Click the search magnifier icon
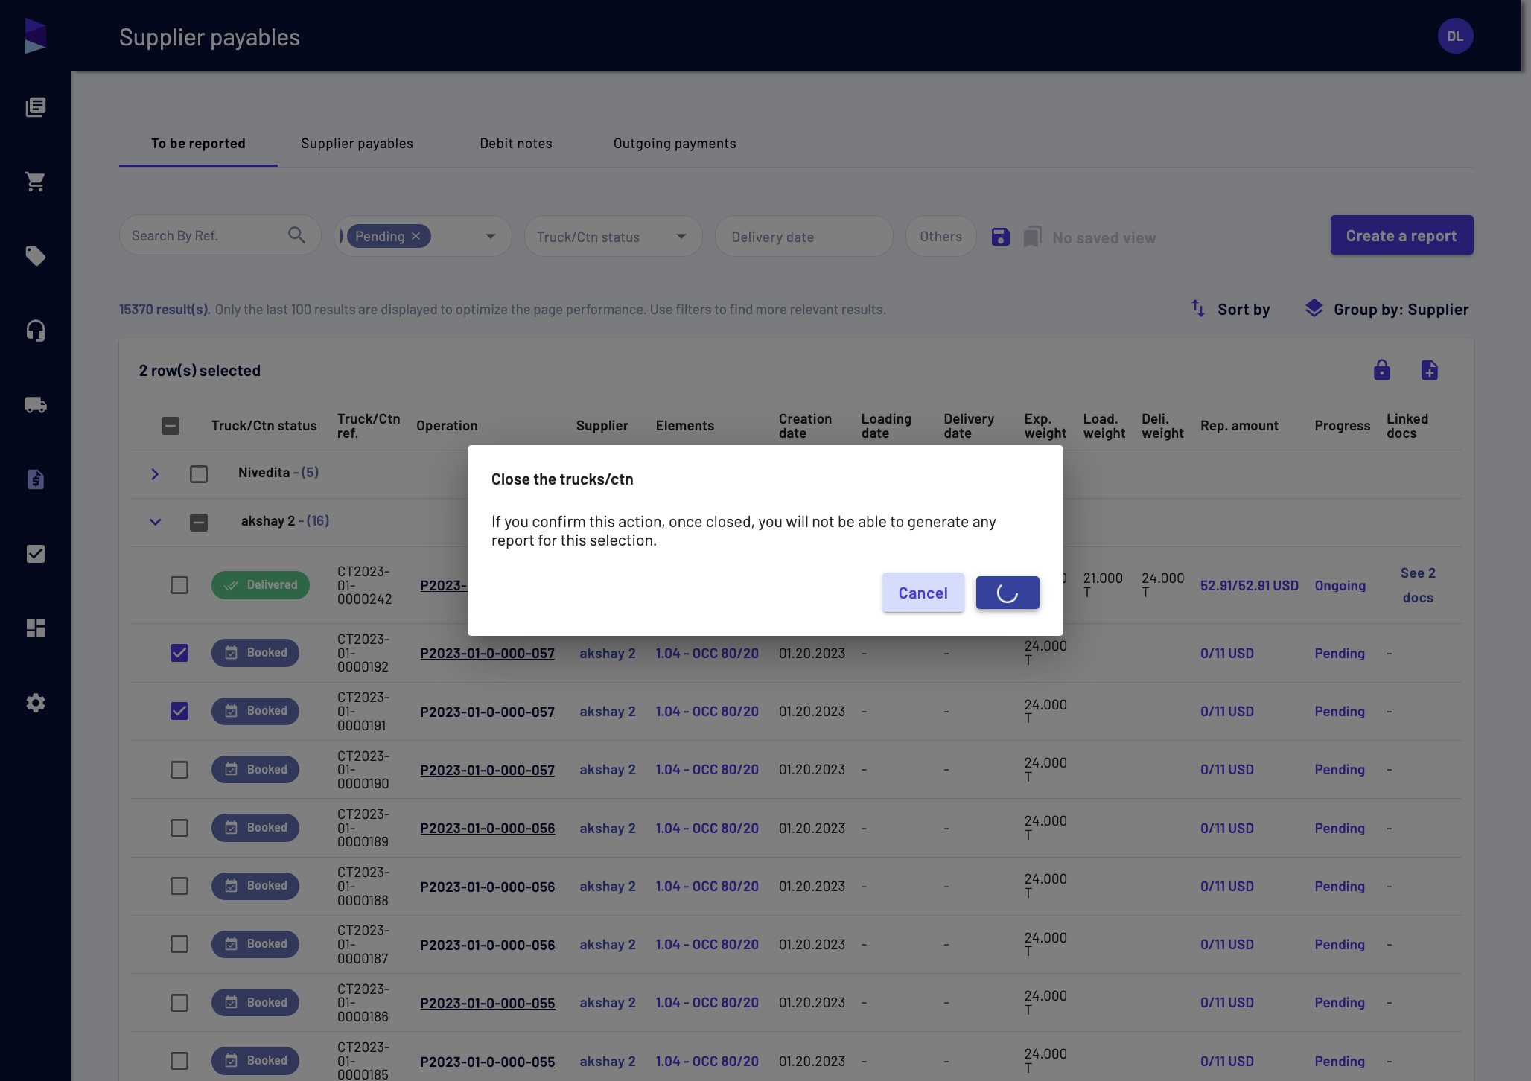This screenshot has width=1531, height=1081. [296, 235]
